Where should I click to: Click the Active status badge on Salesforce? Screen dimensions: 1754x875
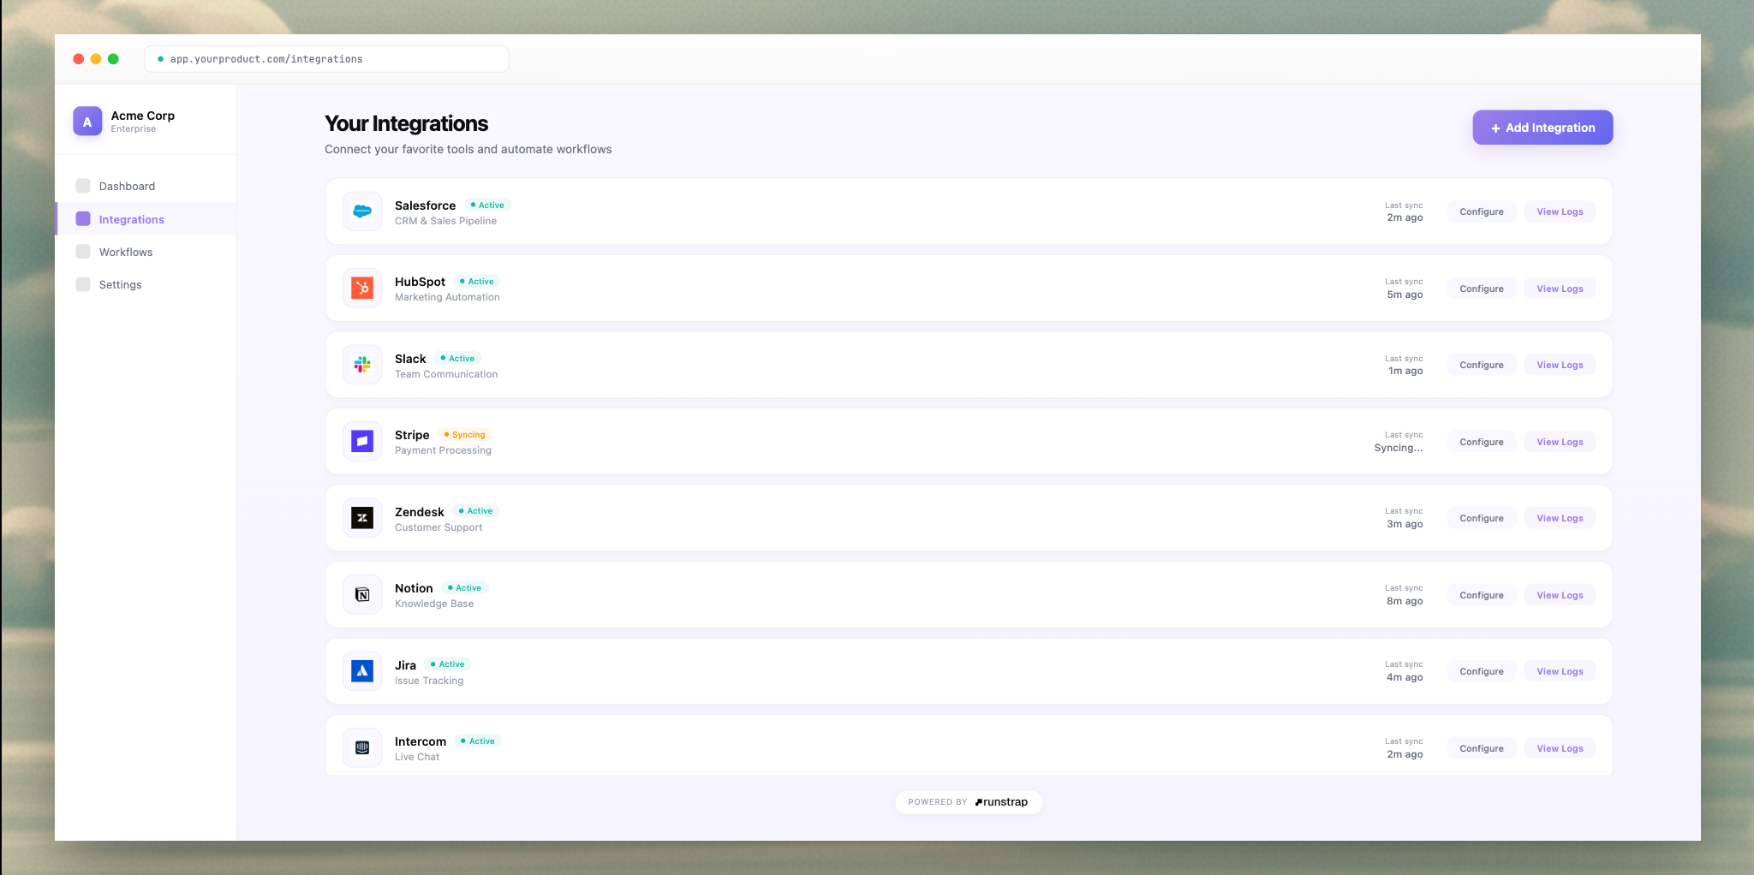(x=488, y=205)
